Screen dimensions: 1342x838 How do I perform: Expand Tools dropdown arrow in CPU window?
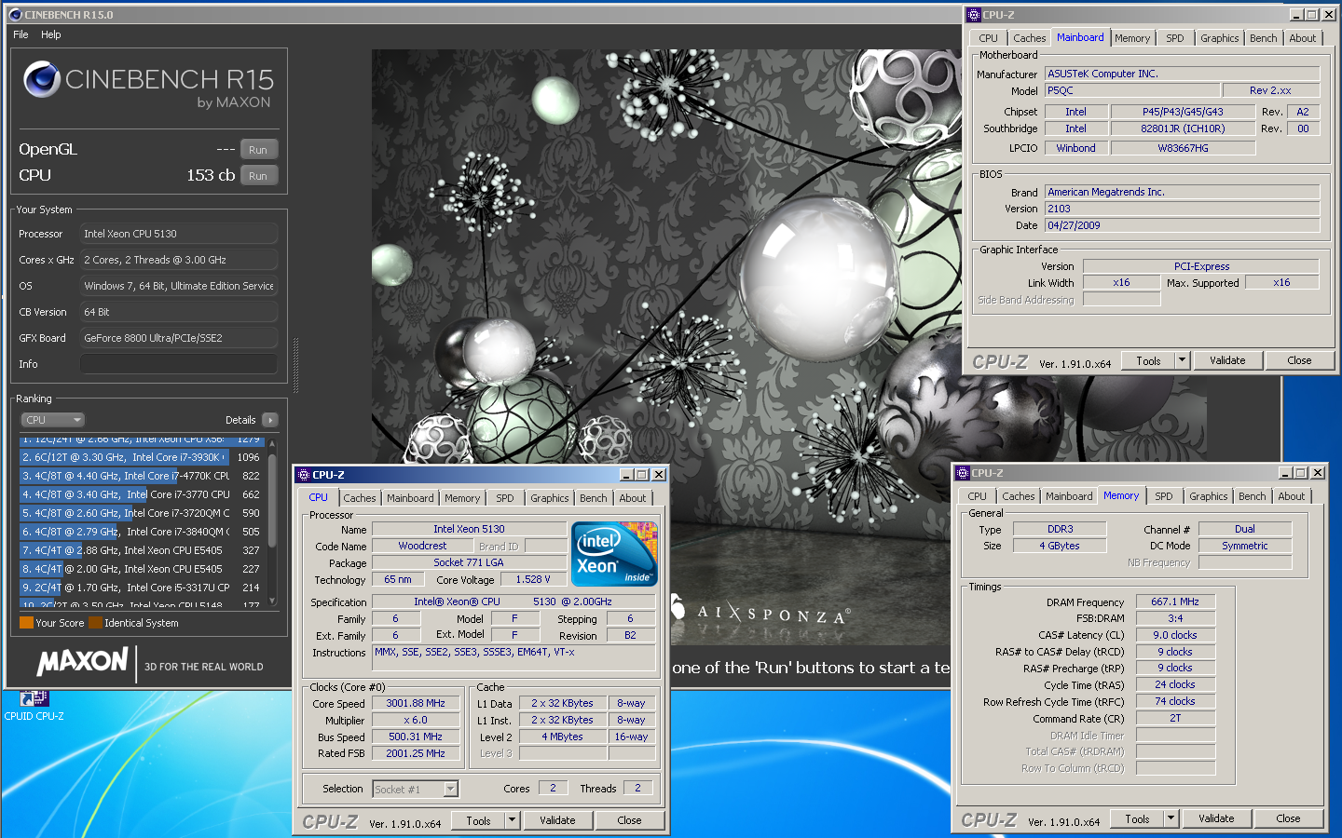tap(512, 820)
